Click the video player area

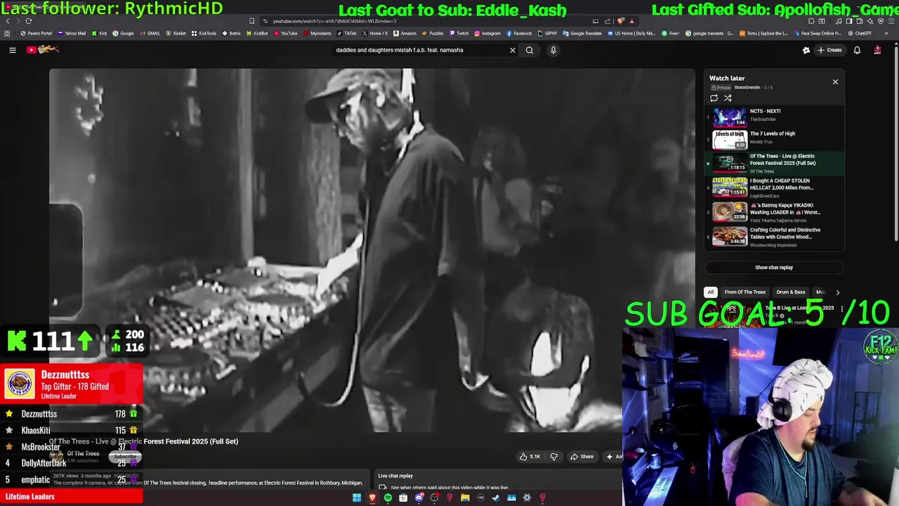(372, 249)
